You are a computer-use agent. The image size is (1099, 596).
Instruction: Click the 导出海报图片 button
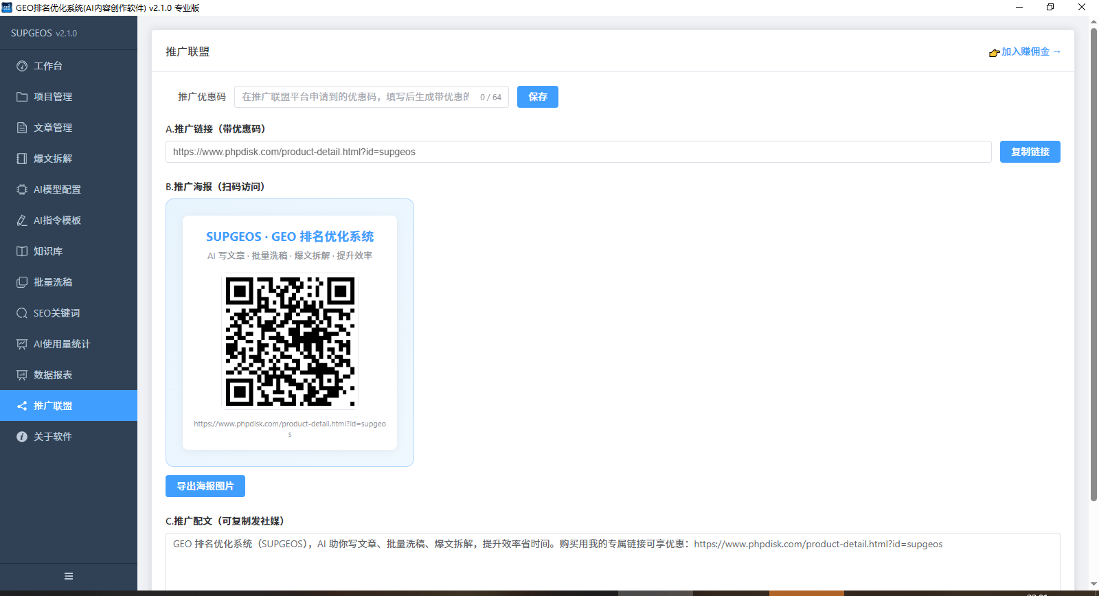205,486
